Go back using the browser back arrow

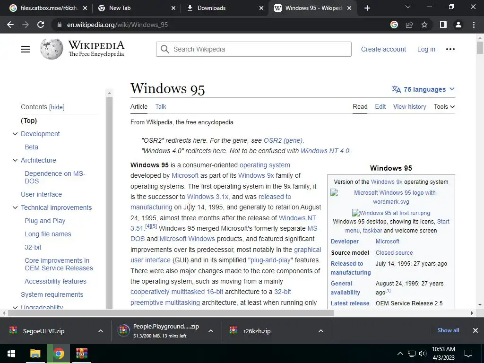(x=10, y=25)
